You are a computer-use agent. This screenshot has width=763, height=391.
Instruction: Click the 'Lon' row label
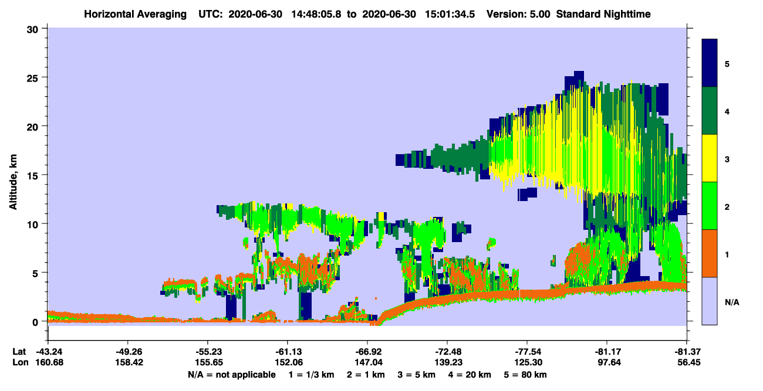click(x=20, y=362)
